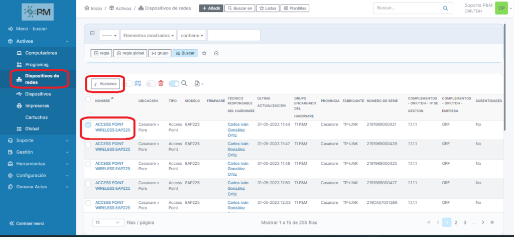Go to page 2 of the results
The height and width of the screenshot is (237, 514).
tap(456, 222)
